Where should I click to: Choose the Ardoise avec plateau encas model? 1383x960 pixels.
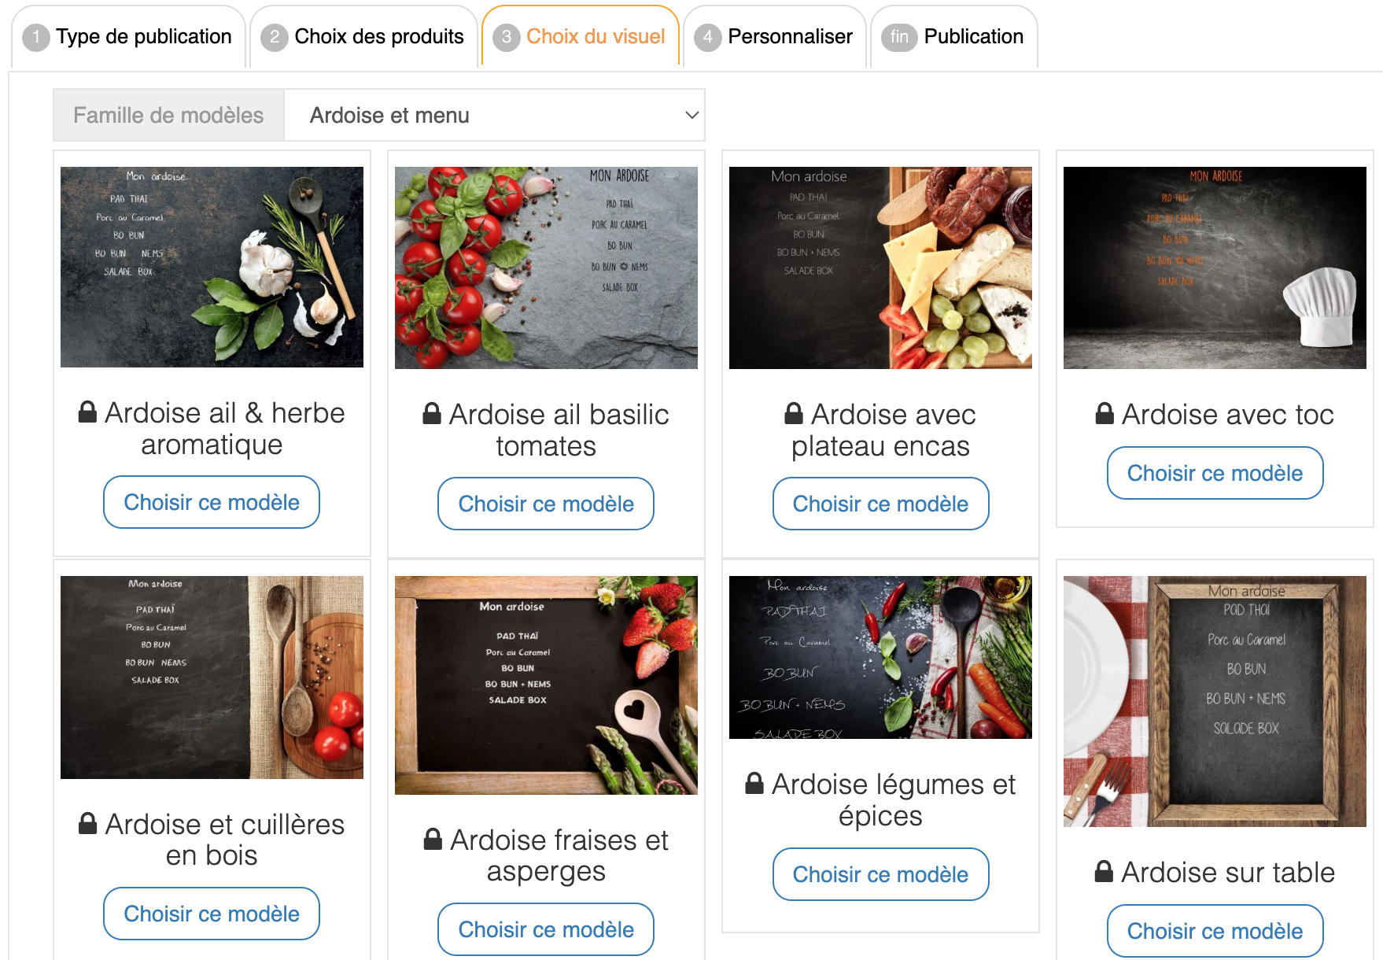click(x=880, y=504)
